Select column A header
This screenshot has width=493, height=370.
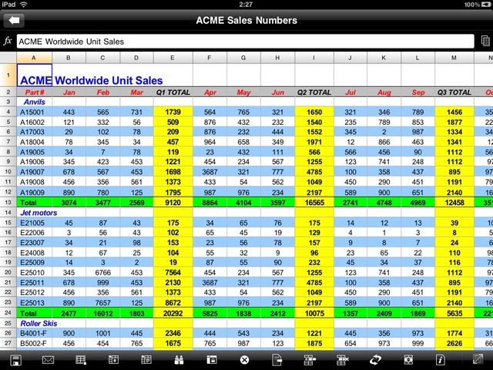pyautogui.click(x=34, y=58)
